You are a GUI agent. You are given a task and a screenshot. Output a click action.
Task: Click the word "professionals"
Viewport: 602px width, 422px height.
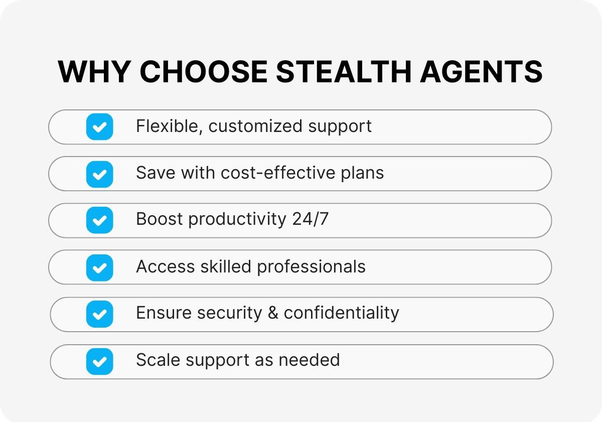pos(311,267)
